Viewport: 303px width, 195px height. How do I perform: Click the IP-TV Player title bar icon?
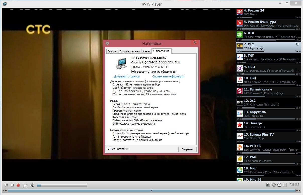4,4
